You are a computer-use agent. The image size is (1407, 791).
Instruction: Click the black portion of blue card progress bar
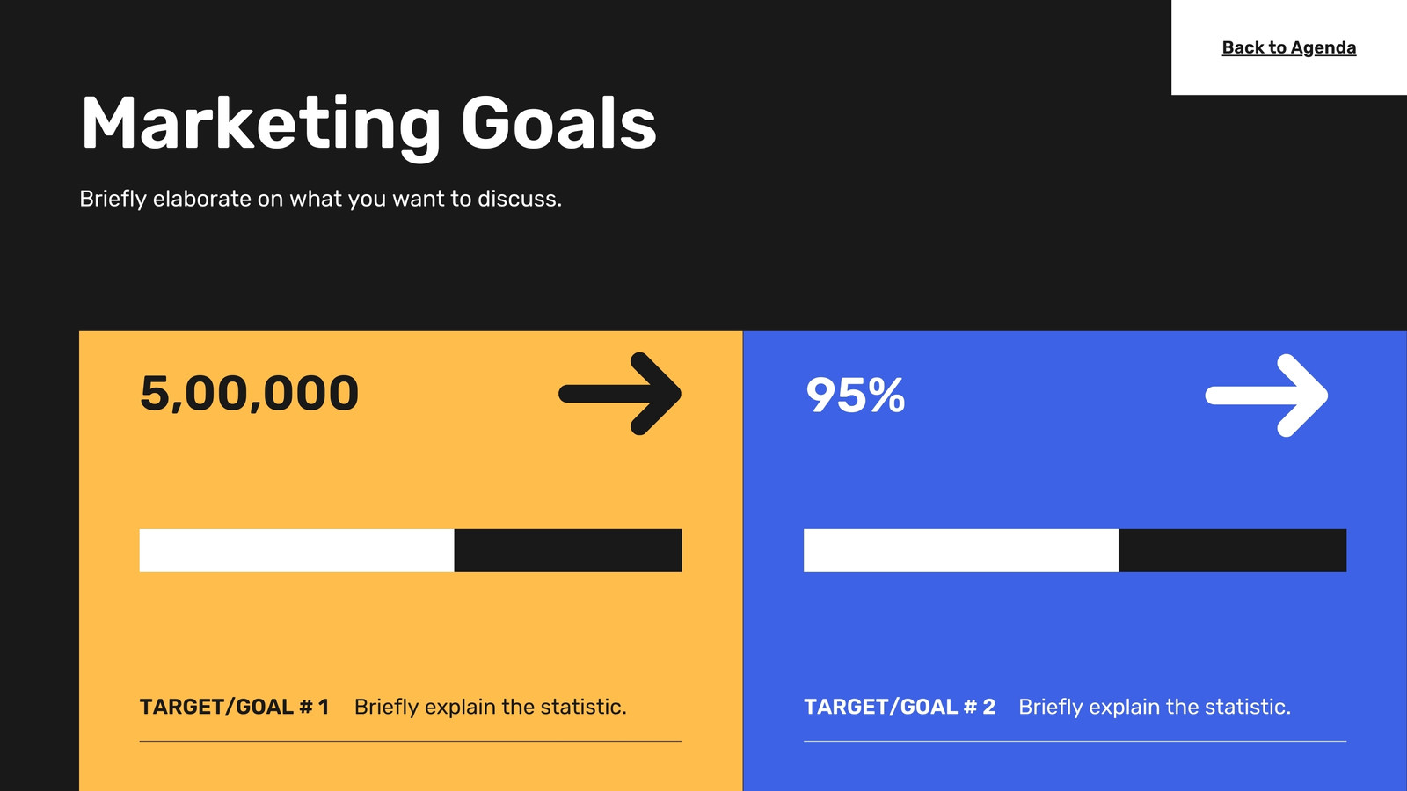point(1232,550)
